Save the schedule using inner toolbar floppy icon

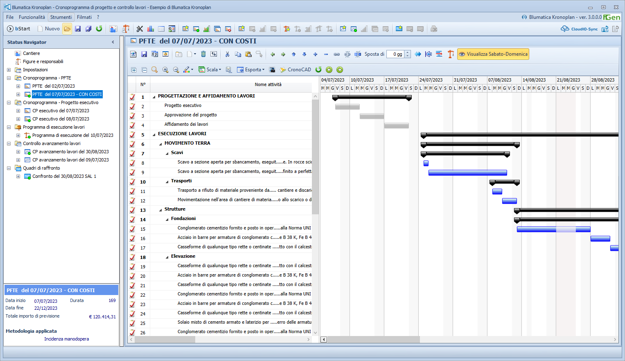pyautogui.click(x=144, y=54)
